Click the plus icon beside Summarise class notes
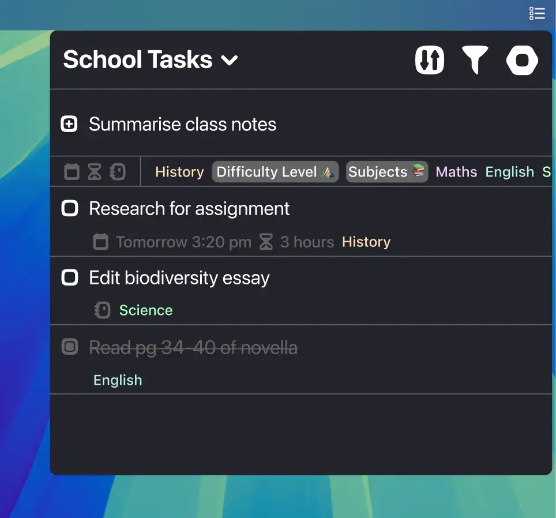This screenshot has width=556, height=518. [x=69, y=124]
